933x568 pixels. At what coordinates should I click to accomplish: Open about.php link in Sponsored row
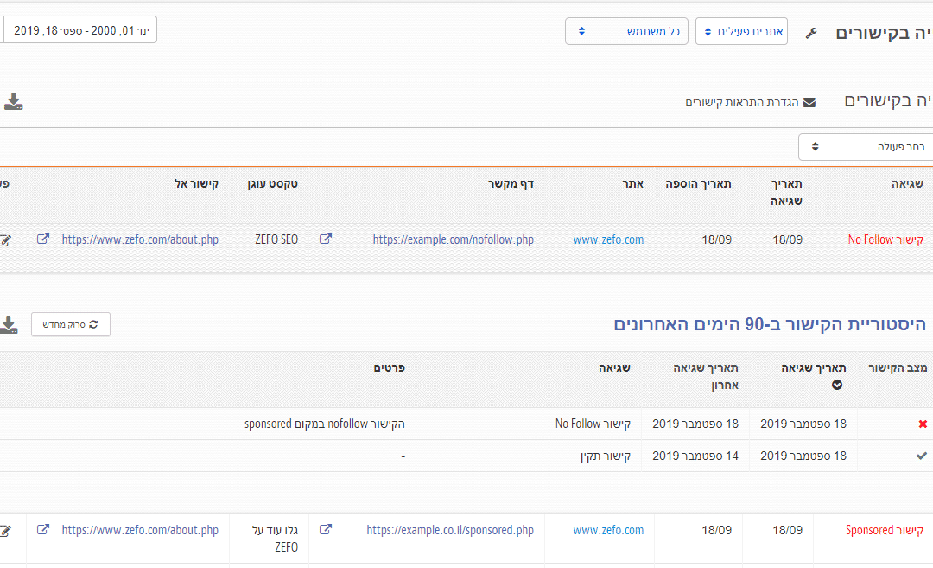click(x=141, y=531)
